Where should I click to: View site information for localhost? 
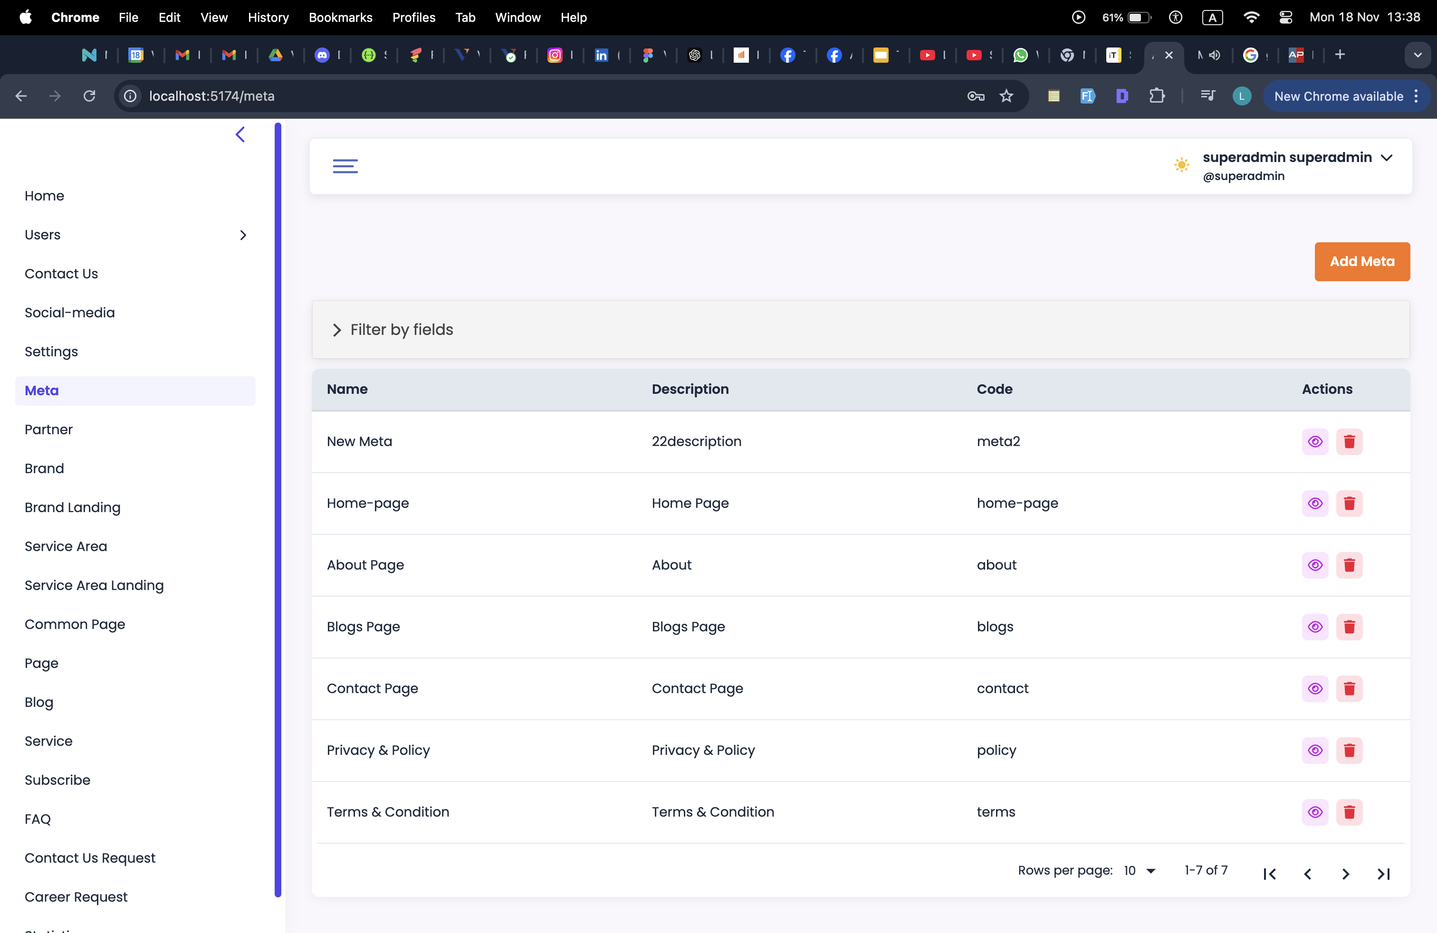coord(130,96)
